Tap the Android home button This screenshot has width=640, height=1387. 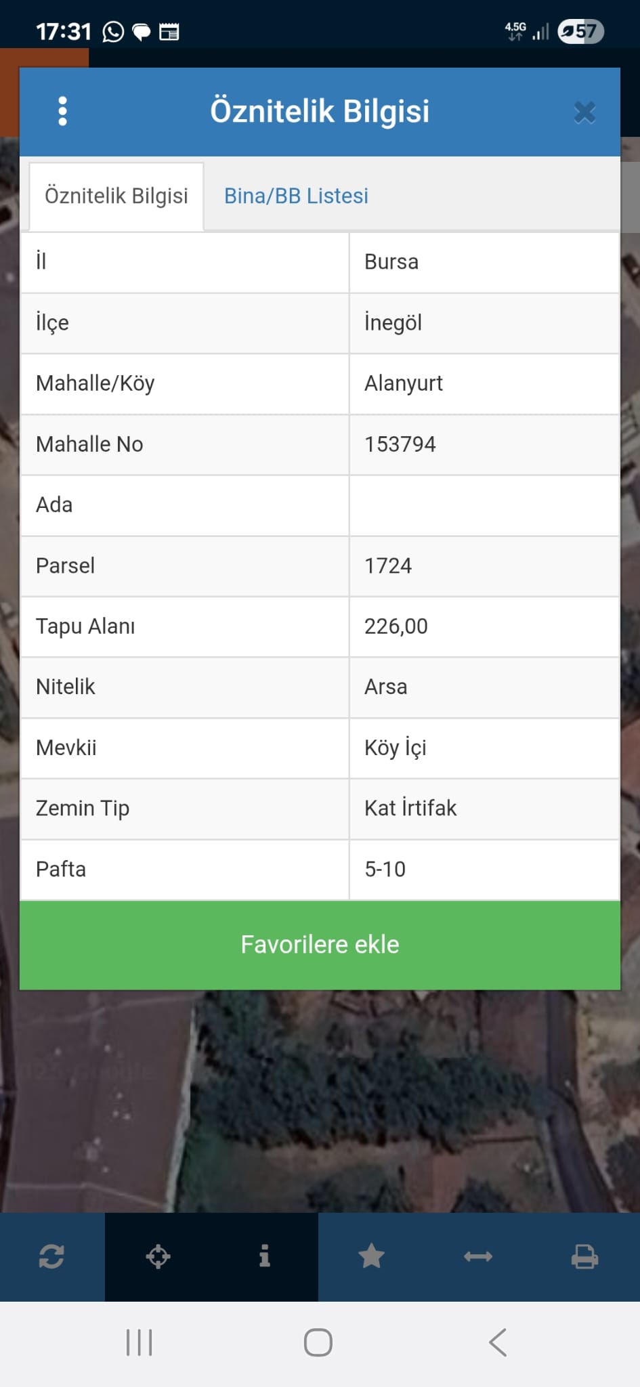tap(318, 1342)
